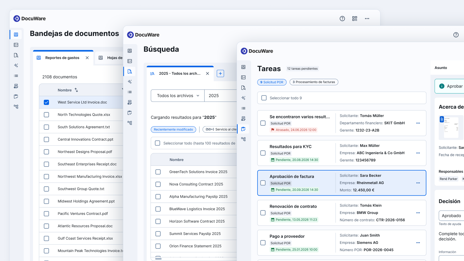Click the active search icon in Búsqueda window sidebar

tap(130, 71)
